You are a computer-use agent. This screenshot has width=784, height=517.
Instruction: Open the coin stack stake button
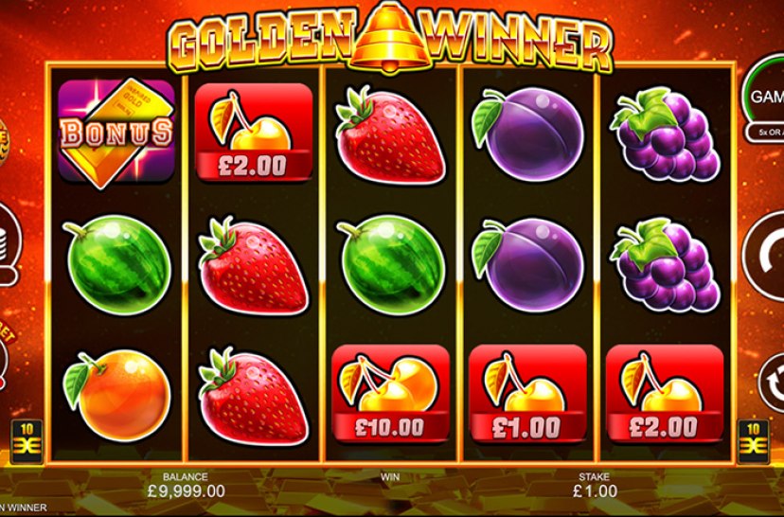pyautogui.click(x=8, y=243)
